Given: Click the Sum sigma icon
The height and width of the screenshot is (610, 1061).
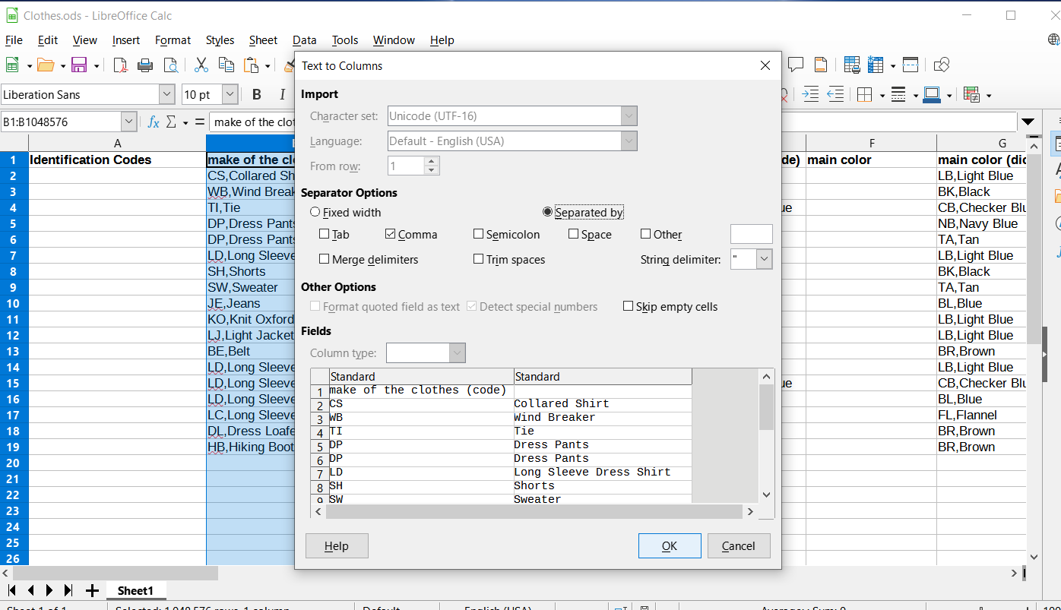Looking at the screenshot, I should click(x=171, y=122).
